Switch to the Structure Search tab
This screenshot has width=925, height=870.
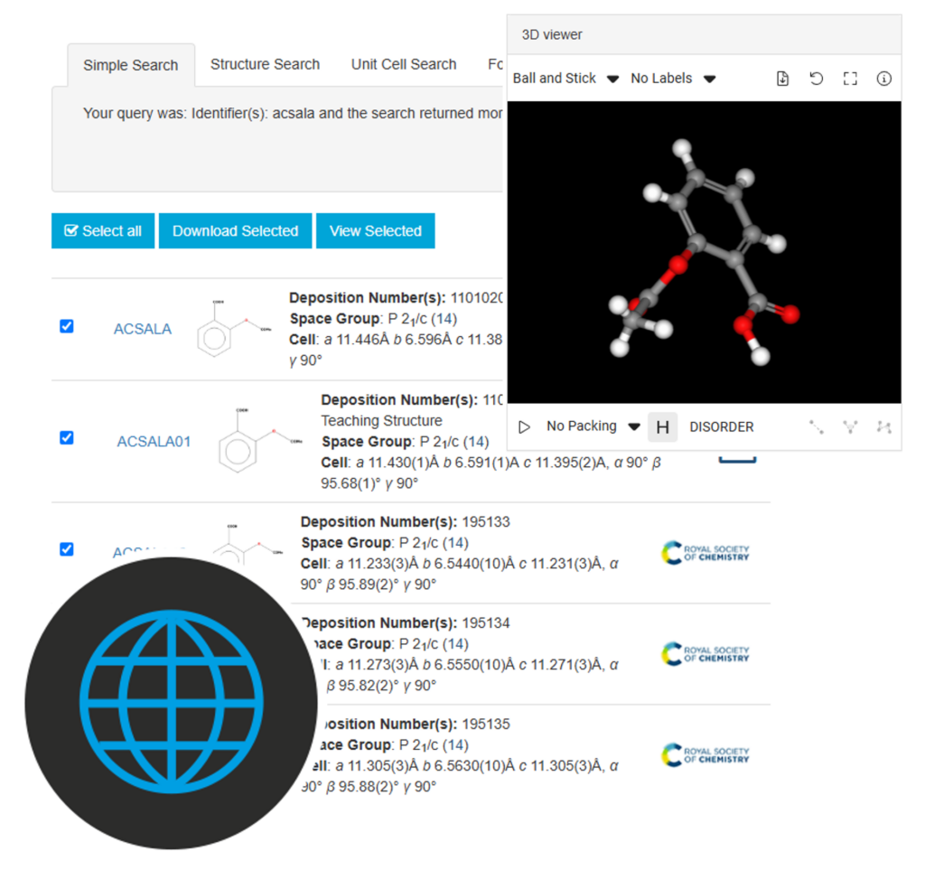tap(265, 64)
